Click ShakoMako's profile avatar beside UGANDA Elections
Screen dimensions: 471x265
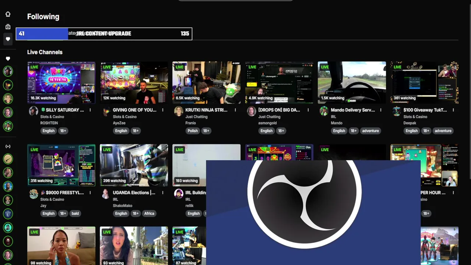[x=106, y=194]
